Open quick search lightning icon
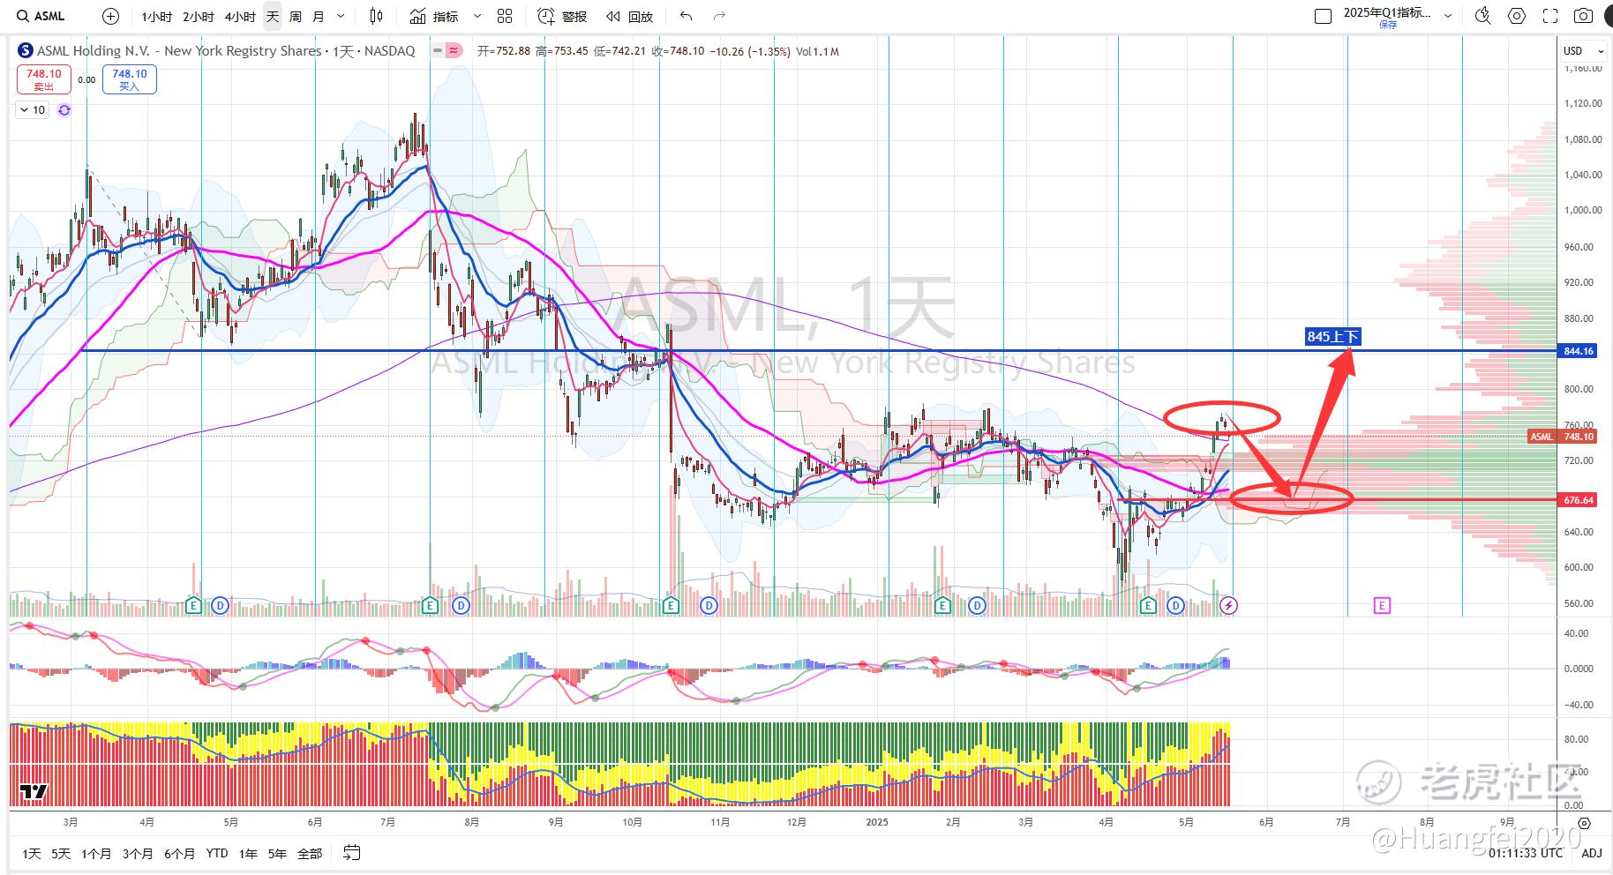 (1483, 16)
